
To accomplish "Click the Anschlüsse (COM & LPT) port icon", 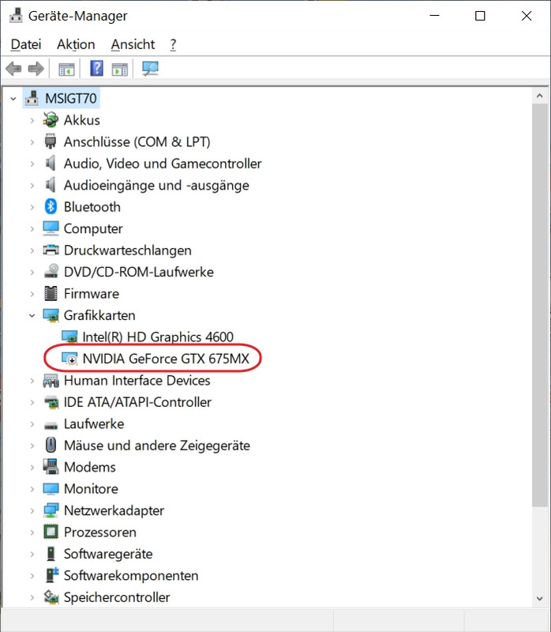I will point(51,141).
